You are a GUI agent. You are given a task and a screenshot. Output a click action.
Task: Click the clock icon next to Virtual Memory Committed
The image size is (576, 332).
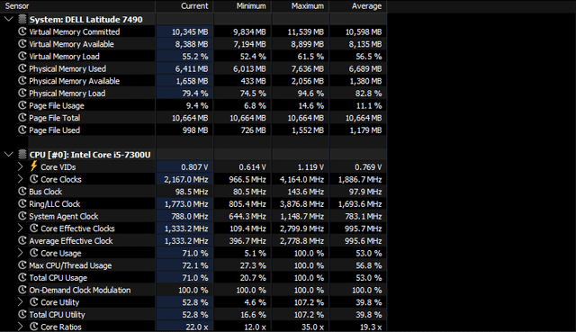[x=22, y=31]
